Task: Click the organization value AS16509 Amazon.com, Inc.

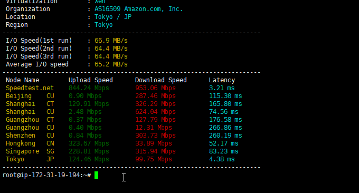Action: [x=138, y=9]
